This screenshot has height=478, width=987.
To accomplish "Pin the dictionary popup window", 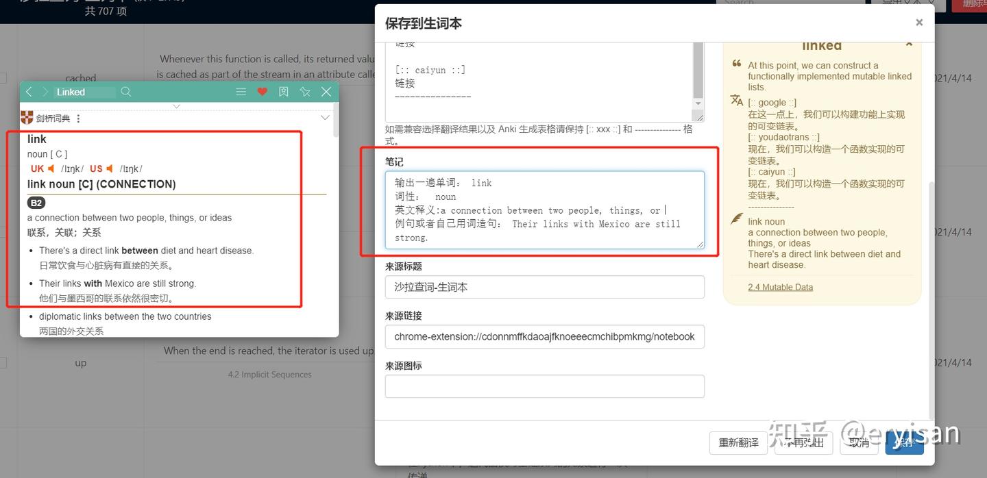I will tap(305, 91).
